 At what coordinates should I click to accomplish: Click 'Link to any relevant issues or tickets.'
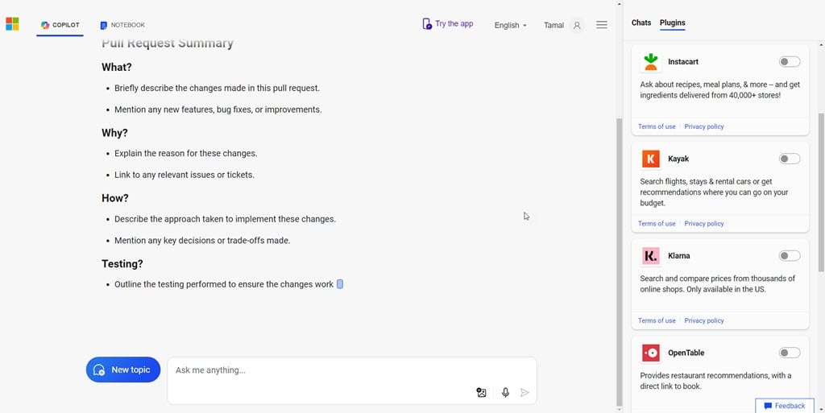click(184, 175)
